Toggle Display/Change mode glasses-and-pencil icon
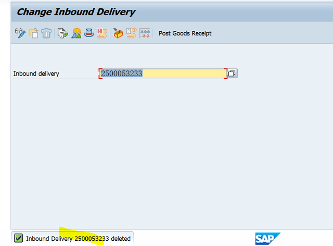Screen dimensions: 333x246 [x=20, y=33]
